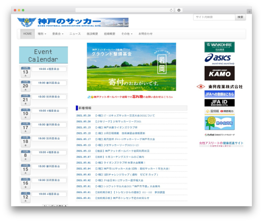The width and height of the screenshot is (263, 222).
Task: Open the 19:00 4種委員会 event on the 10th
Action: tap(49, 111)
